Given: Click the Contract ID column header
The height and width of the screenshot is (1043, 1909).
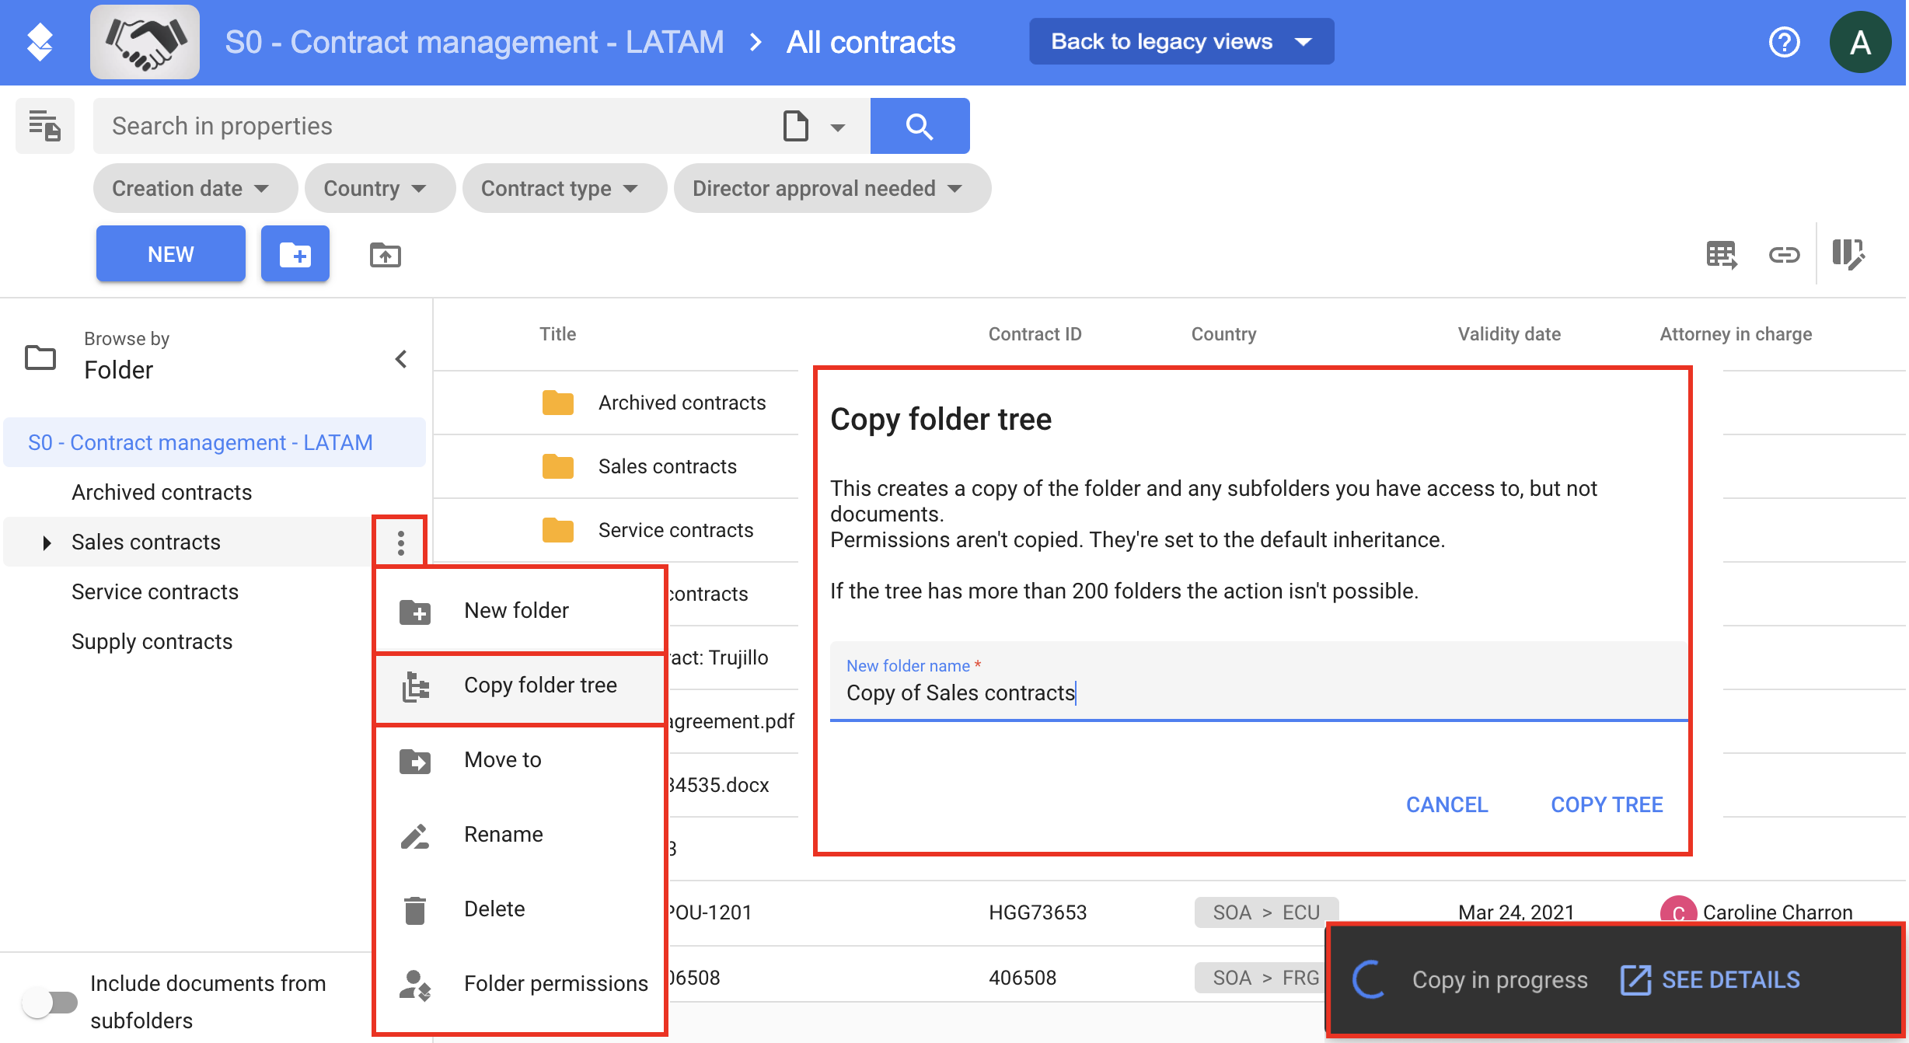Looking at the screenshot, I should tap(1035, 334).
